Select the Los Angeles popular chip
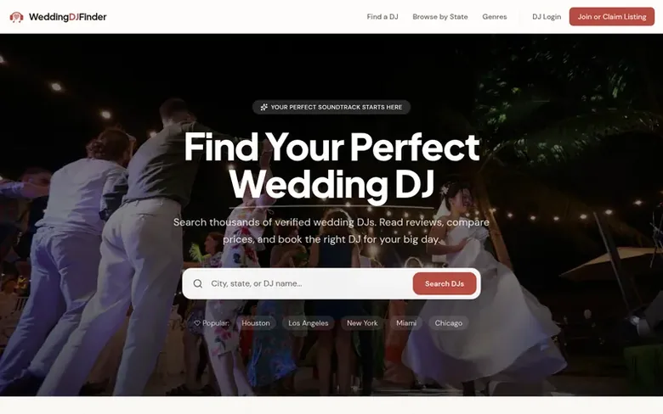This screenshot has height=414, width=663. point(309,323)
